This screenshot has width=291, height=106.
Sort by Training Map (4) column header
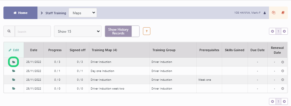coord(119,50)
